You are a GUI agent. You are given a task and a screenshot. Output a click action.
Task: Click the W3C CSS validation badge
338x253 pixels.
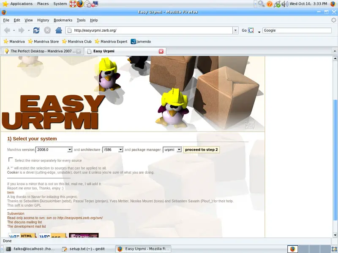(52, 235)
